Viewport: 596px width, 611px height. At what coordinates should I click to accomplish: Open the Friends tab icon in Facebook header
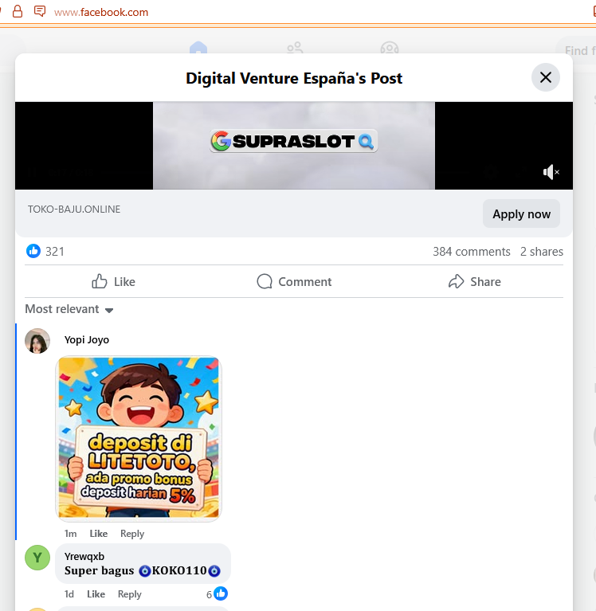[x=295, y=48]
